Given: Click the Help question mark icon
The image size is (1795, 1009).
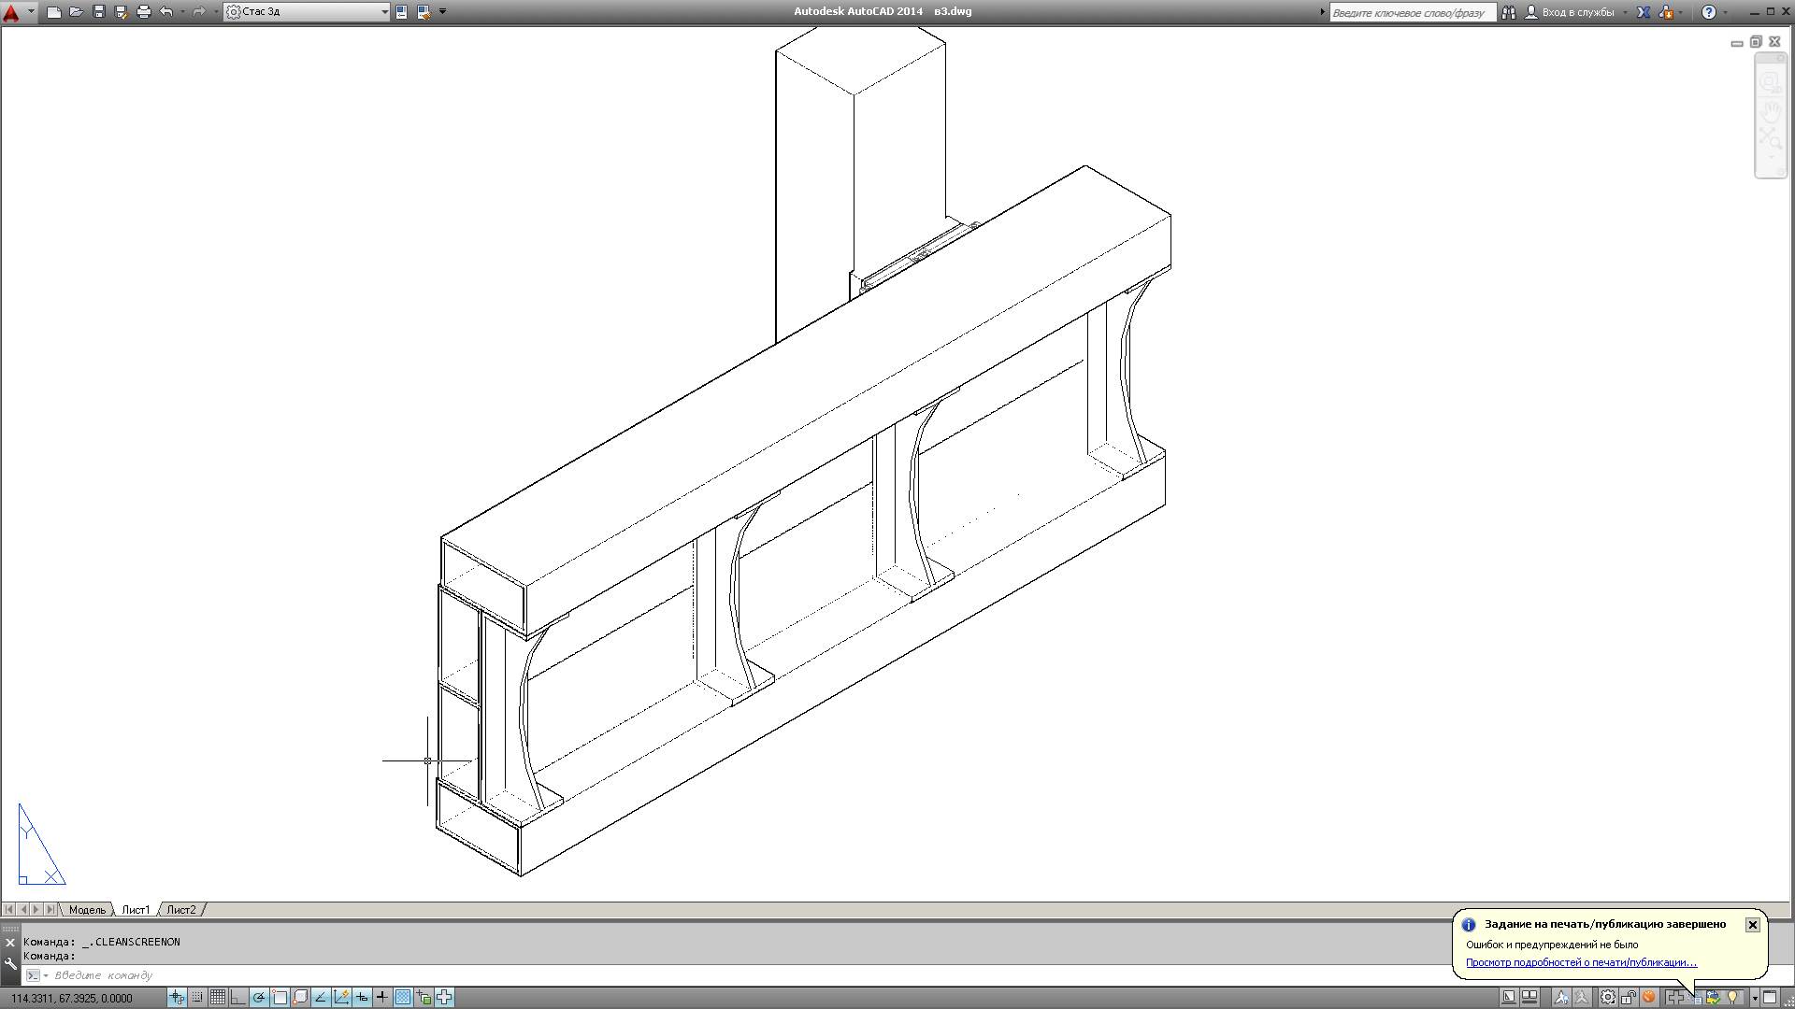Looking at the screenshot, I should [x=1708, y=12].
